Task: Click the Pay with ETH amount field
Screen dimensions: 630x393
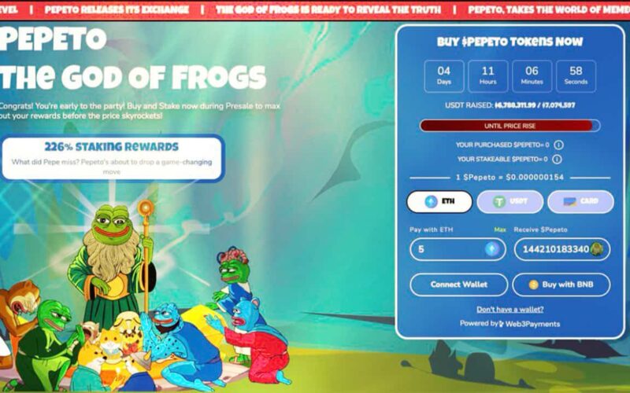Action: coord(458,249)
